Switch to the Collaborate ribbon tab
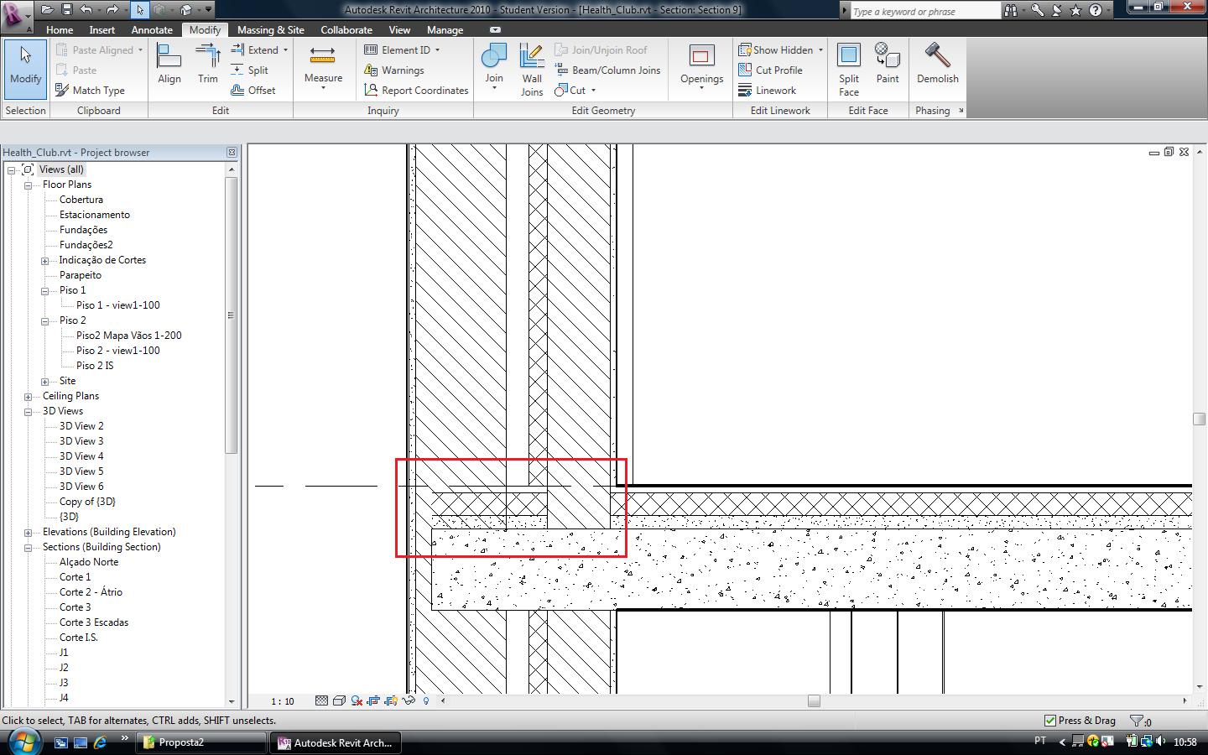This screenshot has height=755, width=1208. (346, 30)
